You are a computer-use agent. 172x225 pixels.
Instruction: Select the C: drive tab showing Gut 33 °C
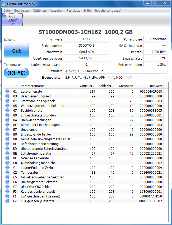(12, 20)
